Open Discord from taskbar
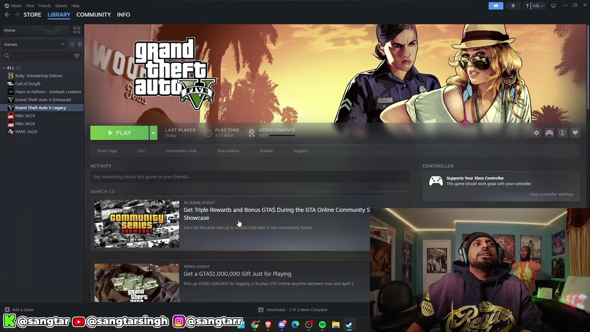The width and height of the screenshot is (590, 332). [282, 325]
